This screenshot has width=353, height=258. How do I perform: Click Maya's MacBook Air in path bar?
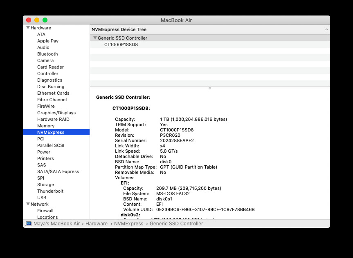(x=56, y=224)
